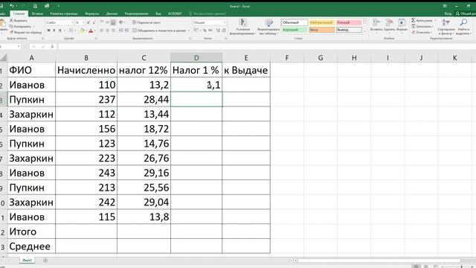Open the Name Box dropdown arrow
Screen dimensions: 476x268
[19, 46]
